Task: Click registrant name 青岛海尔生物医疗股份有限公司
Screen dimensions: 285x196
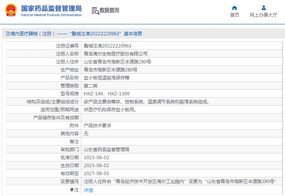Action: (116, 54)
